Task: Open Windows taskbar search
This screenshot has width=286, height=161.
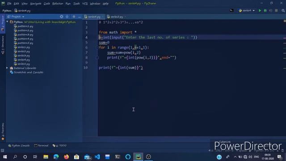Action: pos(15,157)
